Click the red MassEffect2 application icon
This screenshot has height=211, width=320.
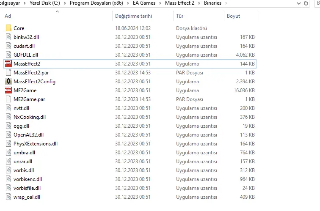(8, 63)
